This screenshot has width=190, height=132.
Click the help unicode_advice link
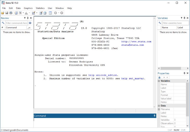(103, 75)
